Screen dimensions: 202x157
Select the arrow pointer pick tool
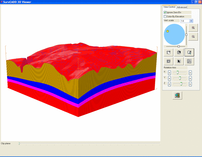pos(179,61)
